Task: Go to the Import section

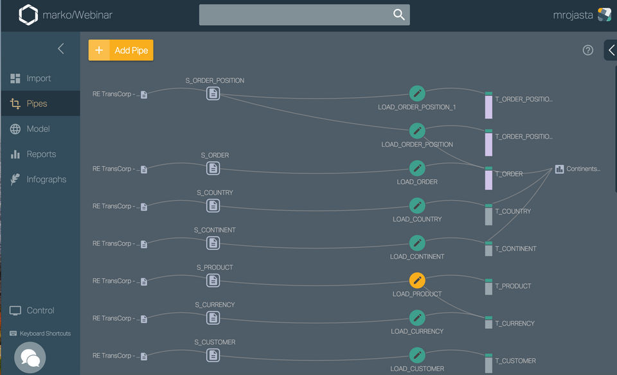Action: point(39,78)
